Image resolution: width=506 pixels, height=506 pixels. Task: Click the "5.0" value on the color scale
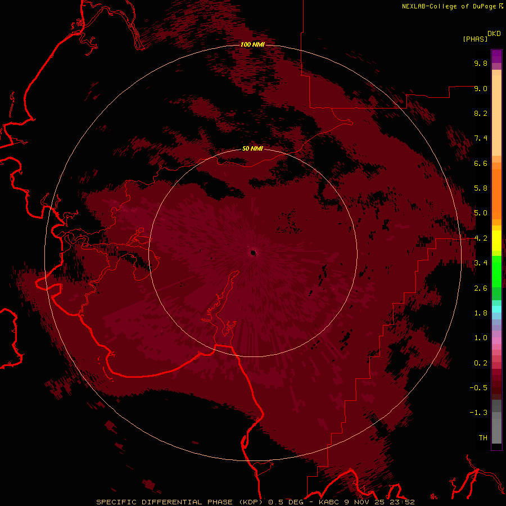pos(481,213)
